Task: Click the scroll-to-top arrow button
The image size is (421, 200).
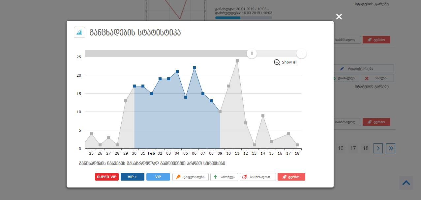Action: [x=406, y=183]
